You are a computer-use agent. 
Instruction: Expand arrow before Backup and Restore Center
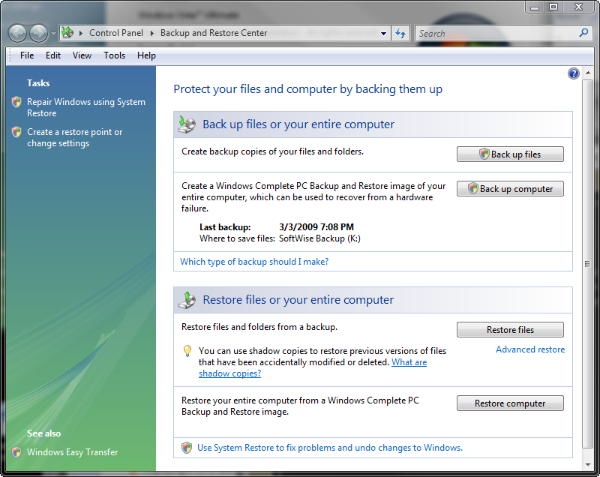(x=152, y=33)
